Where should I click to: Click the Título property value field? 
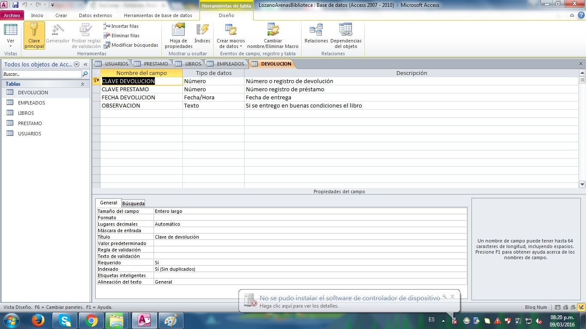pyautogui.click(x=310, y=237)
